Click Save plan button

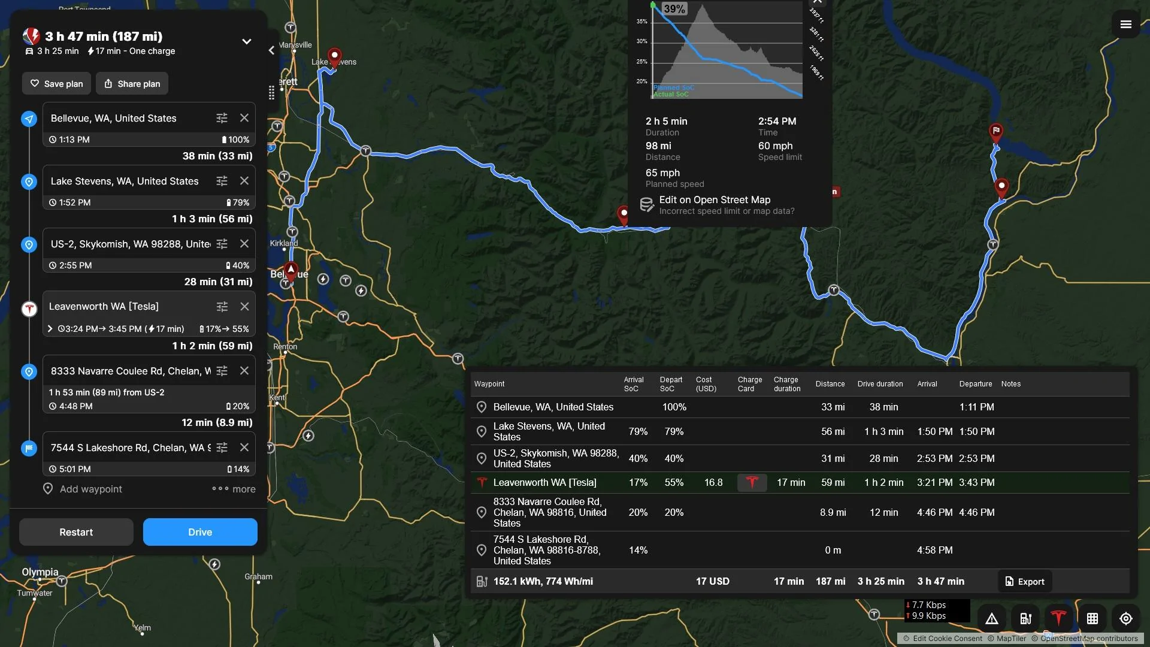57,84
